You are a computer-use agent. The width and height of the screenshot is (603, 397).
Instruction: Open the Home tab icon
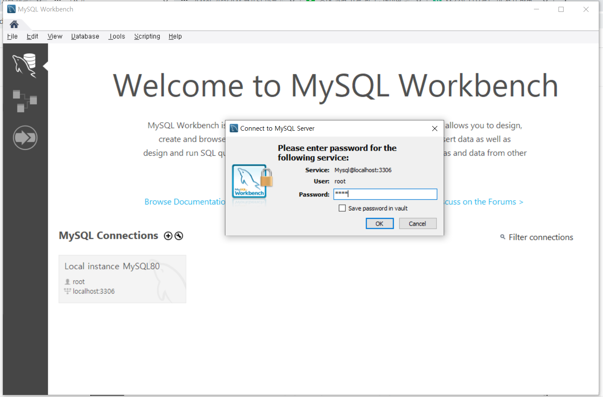[14, 24]
